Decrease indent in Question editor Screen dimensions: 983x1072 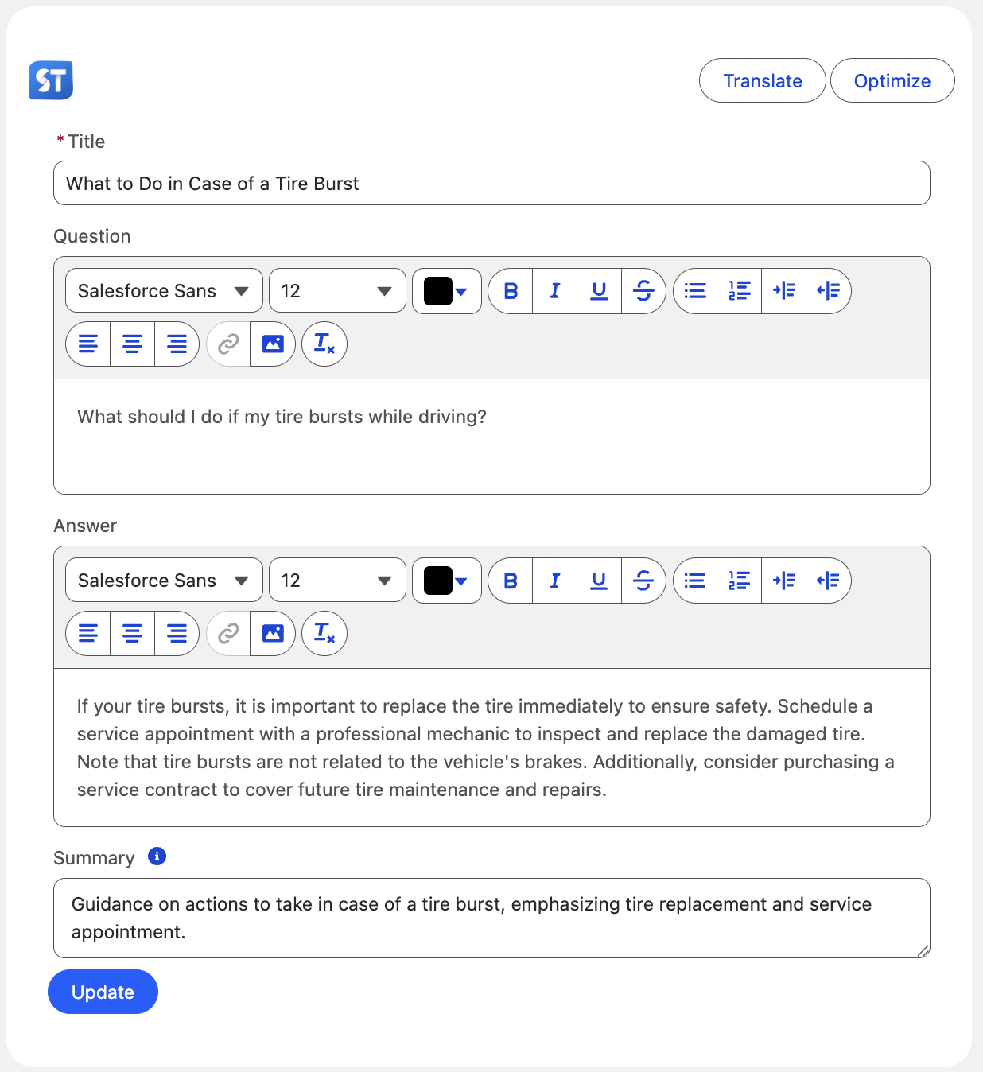point(829,291)
